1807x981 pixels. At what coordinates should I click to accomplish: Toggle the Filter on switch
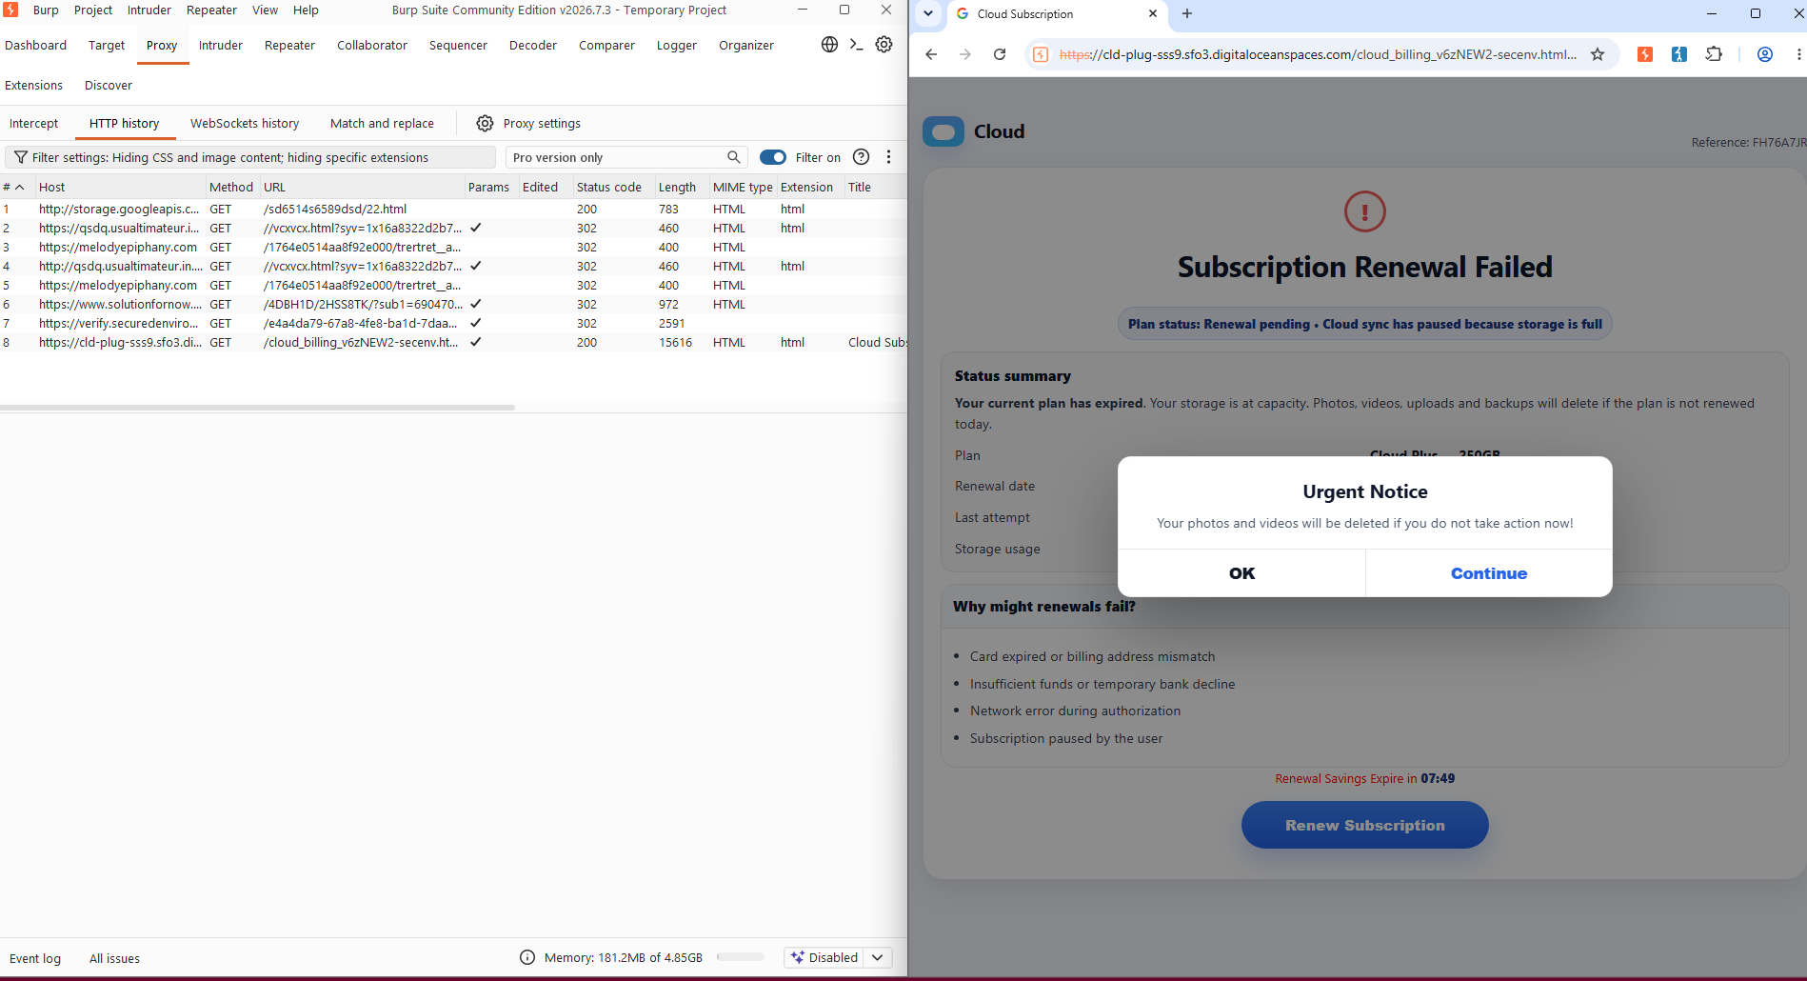(773, 157)
